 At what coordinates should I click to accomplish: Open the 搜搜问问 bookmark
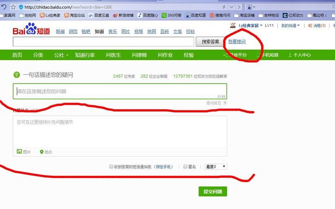[220, 15]
